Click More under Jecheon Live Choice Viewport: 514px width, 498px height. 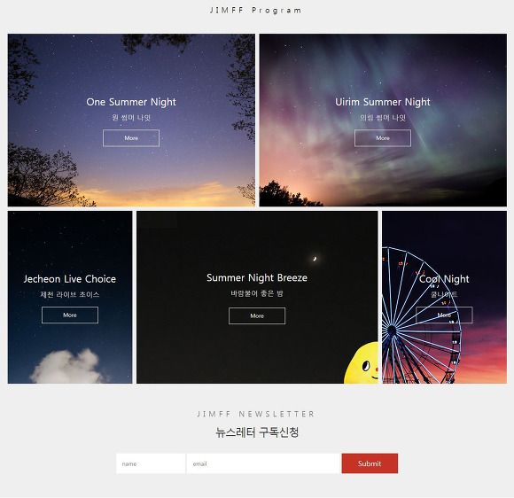pyautogui.click(x=70, y=315)
